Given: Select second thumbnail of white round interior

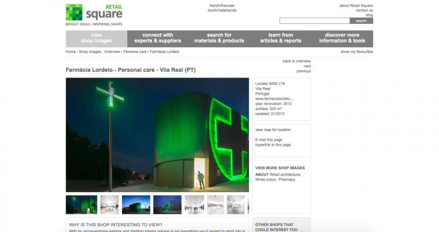Looking at the screenshot, I should pos(109,205).
